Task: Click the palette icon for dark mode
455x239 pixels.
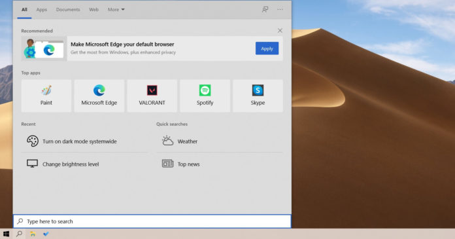Action: pyautogui.click(x=33, y=141)
